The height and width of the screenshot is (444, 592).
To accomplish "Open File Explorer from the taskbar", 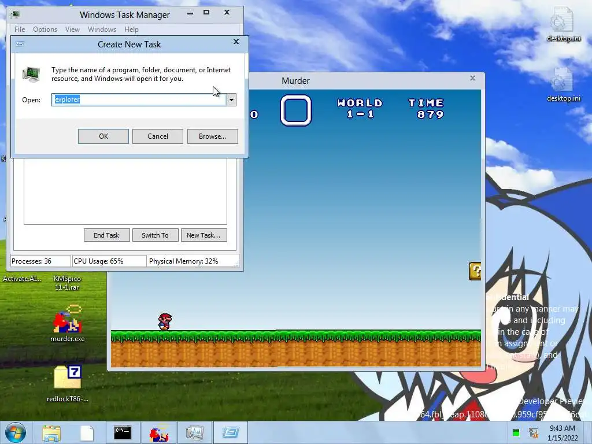I will tap(51, 433).
